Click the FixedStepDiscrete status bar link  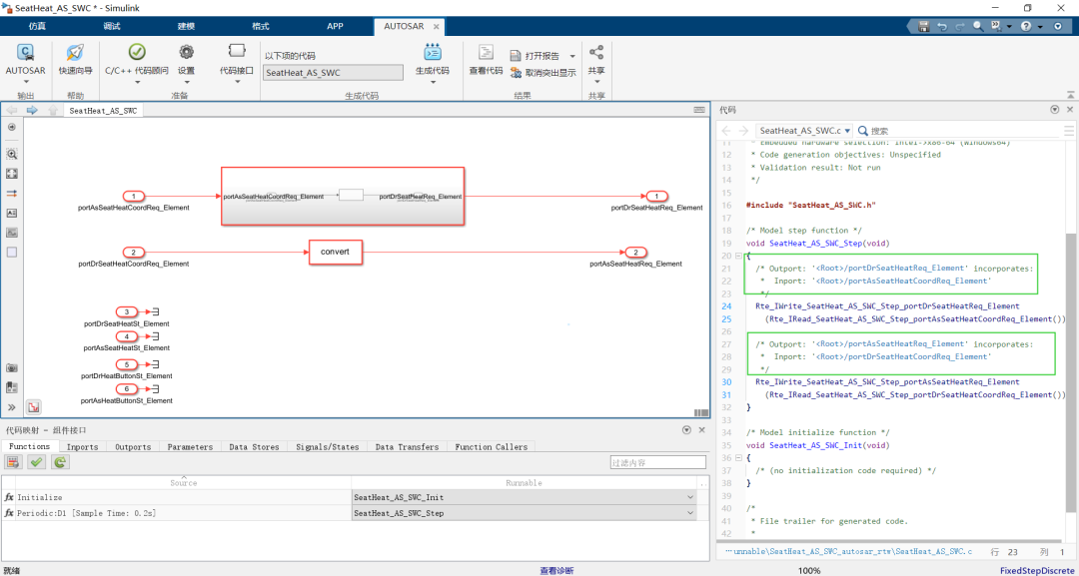pos(1036,570)
